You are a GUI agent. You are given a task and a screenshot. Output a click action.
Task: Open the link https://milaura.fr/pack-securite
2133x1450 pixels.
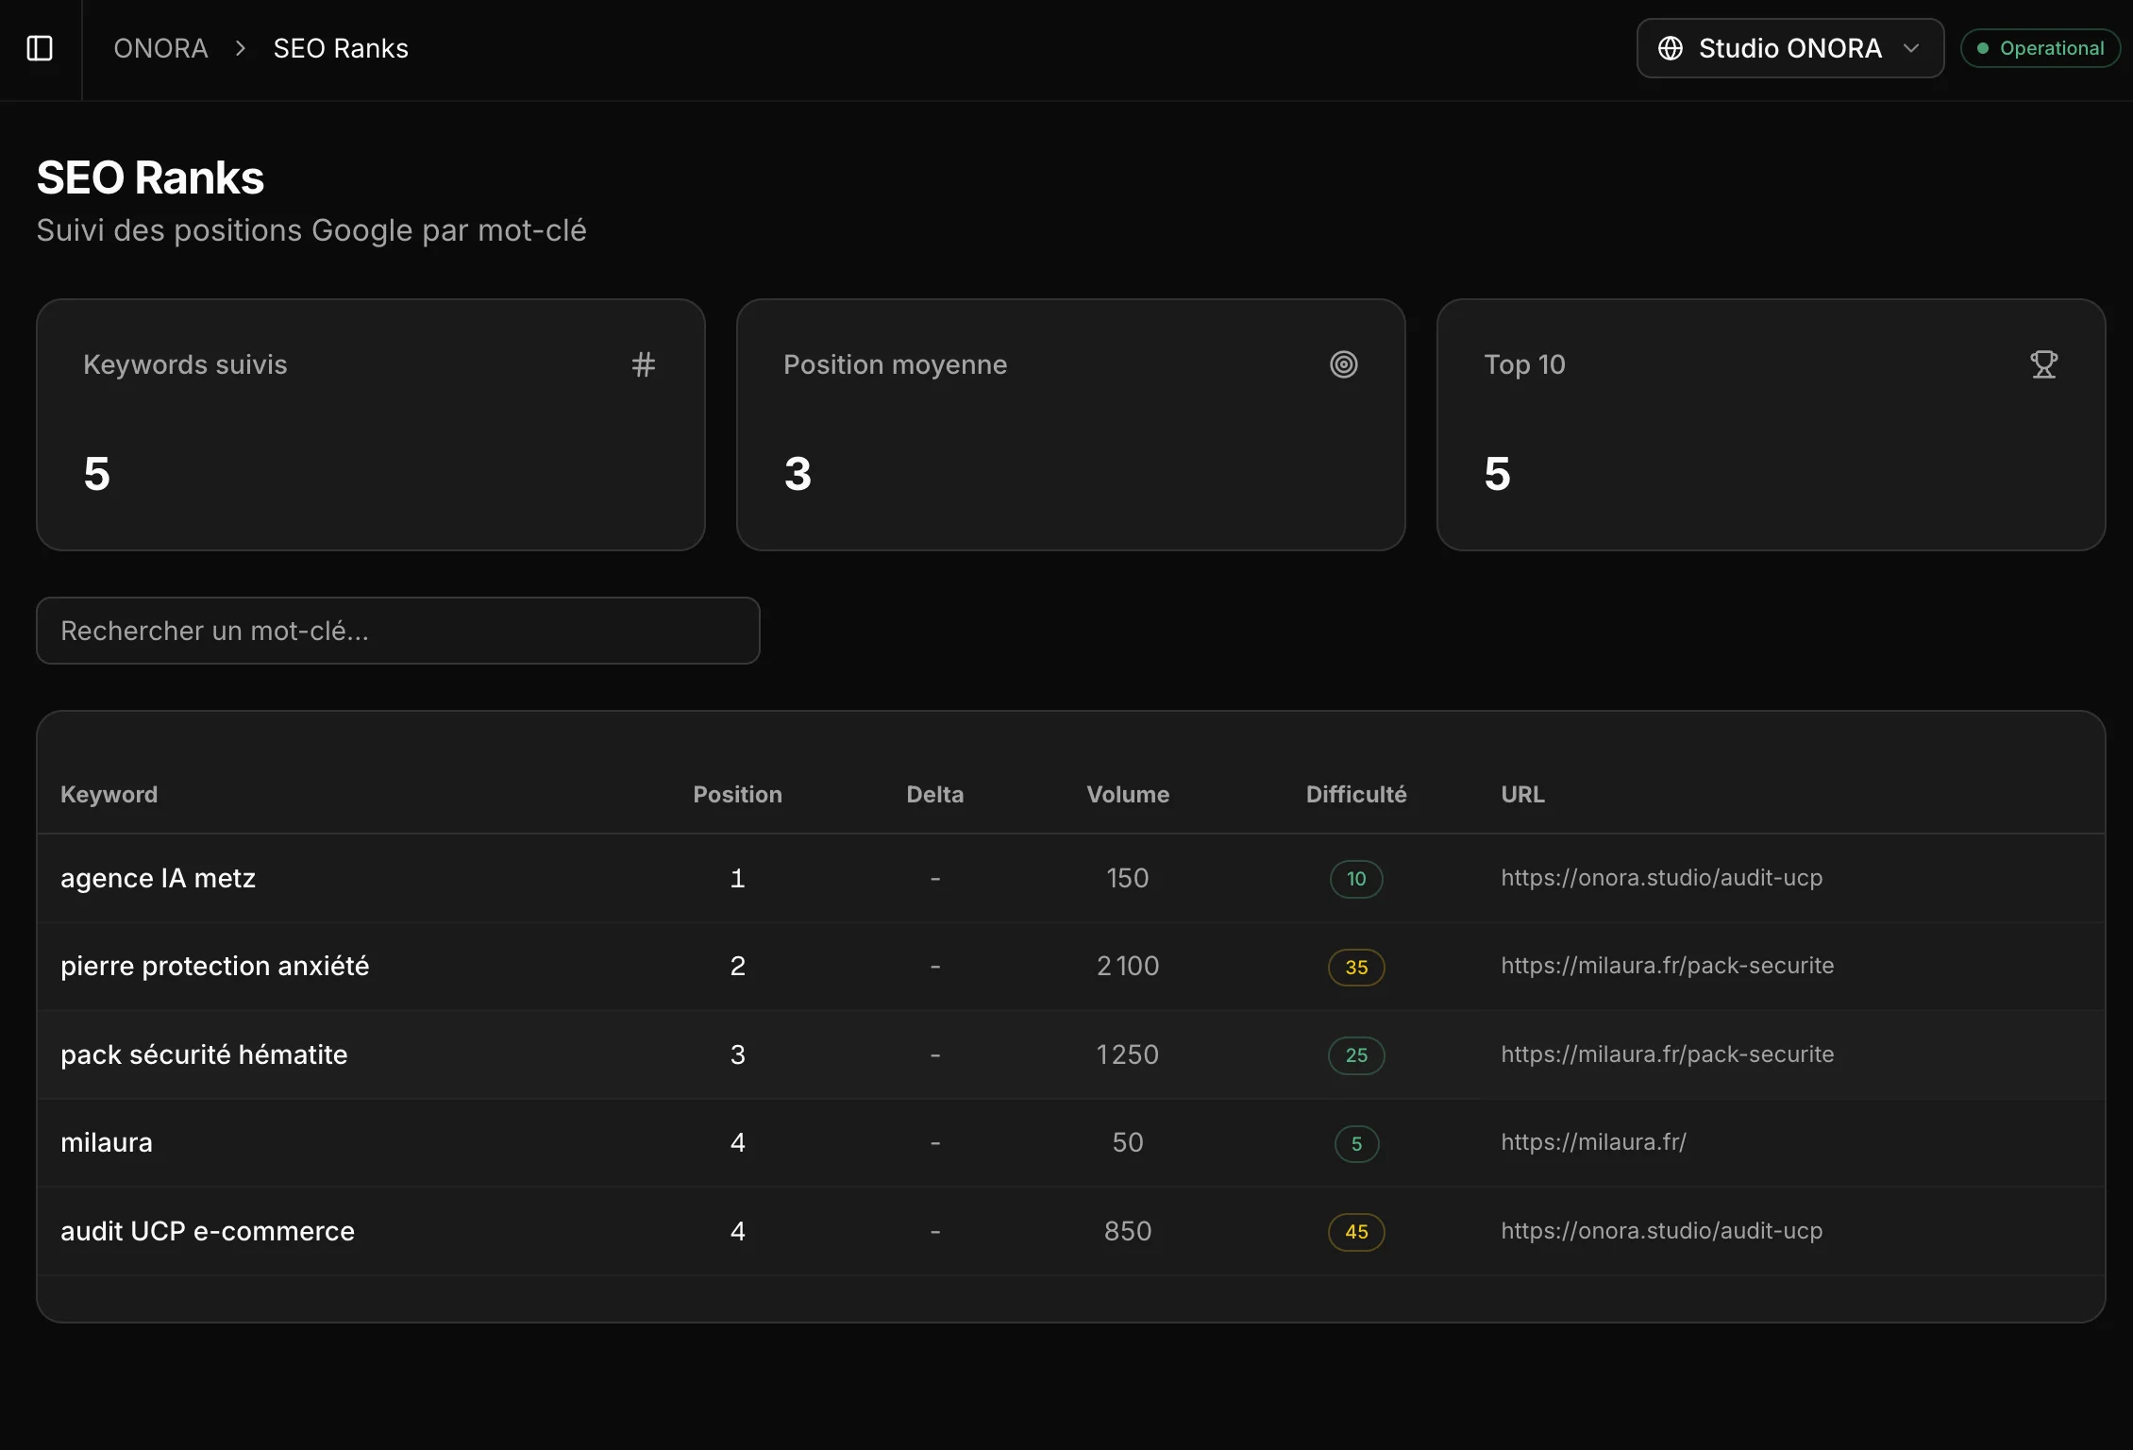click(x=1668, y=965)
